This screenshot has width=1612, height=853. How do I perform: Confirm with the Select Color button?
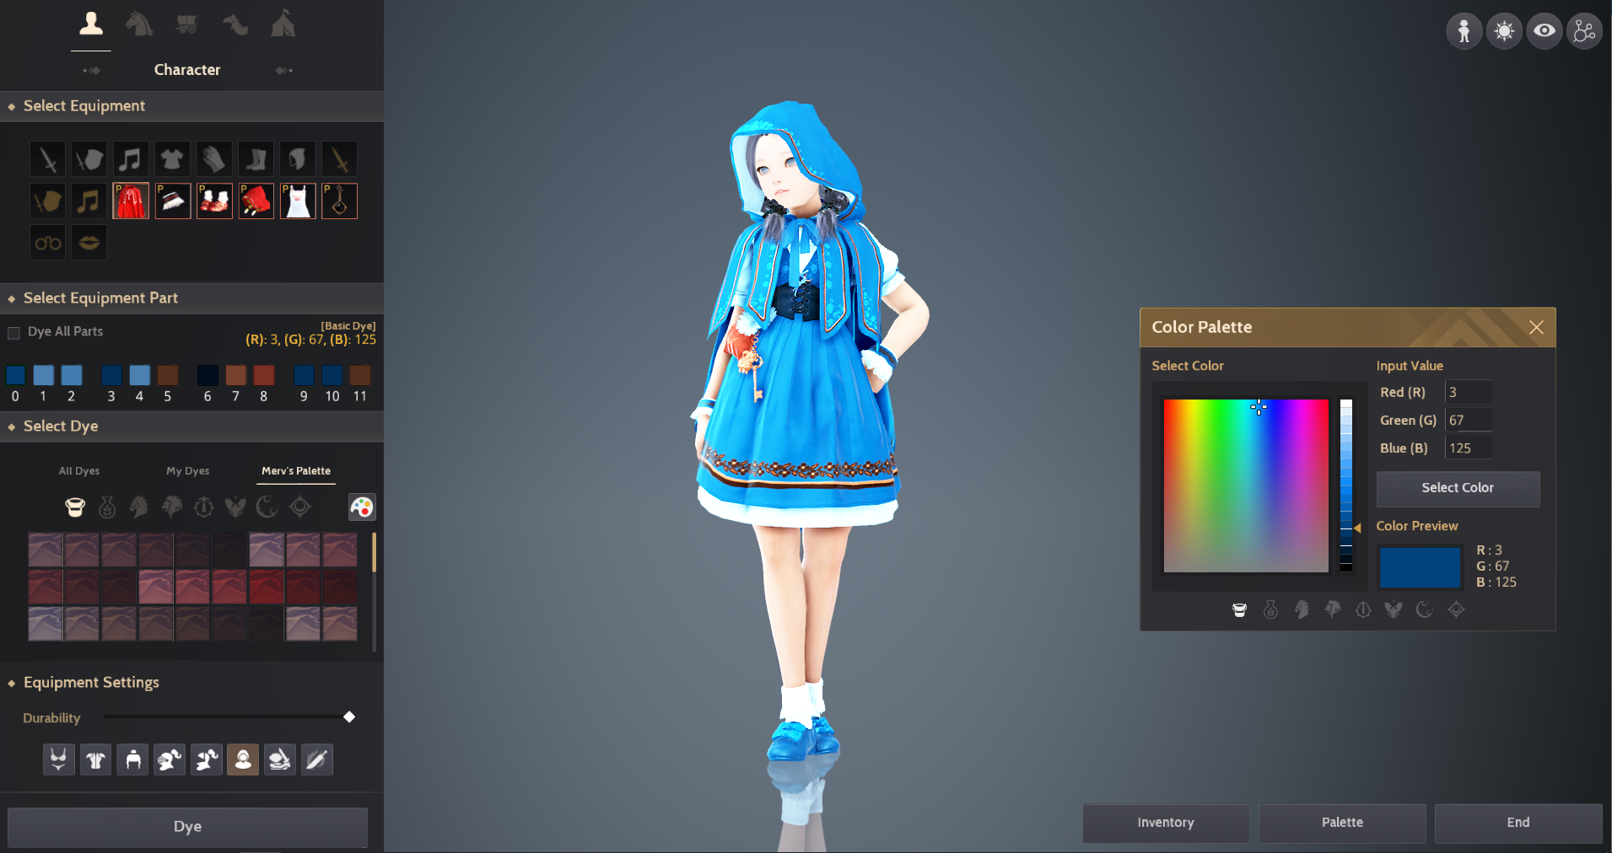(1458, 488)
